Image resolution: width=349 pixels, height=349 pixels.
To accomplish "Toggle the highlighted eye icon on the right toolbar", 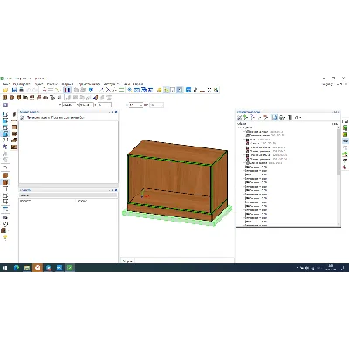I will [346, 140].
